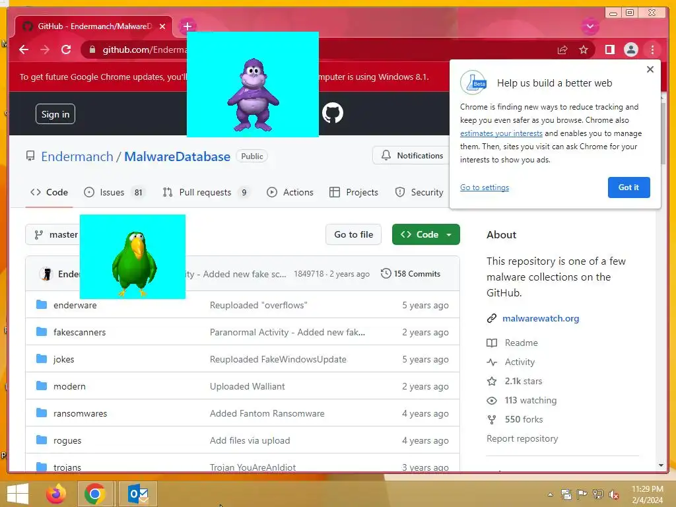Open the fakescanners folder
This screenshot has height=507, width=676.
pos(79,333)
